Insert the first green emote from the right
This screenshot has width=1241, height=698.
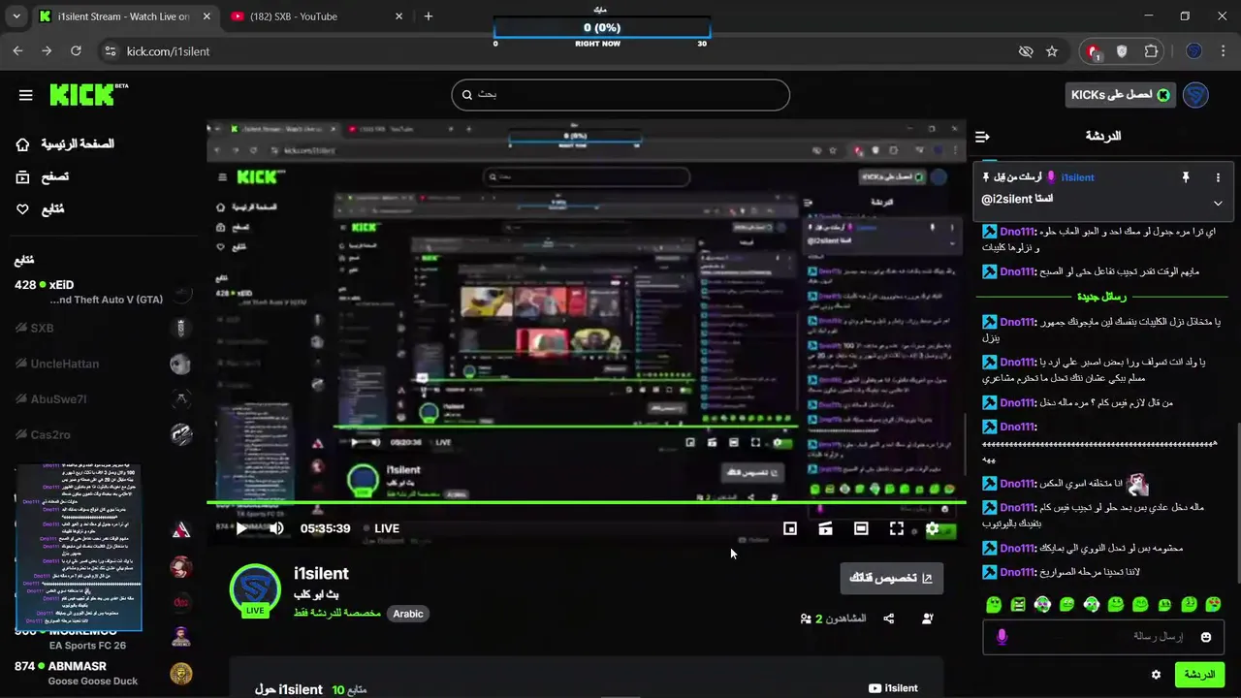(1213, 605)
